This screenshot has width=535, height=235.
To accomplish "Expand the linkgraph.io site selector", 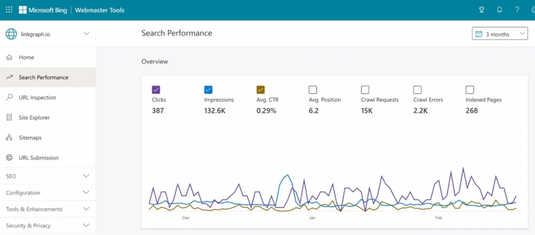I will tap(86, 34).
